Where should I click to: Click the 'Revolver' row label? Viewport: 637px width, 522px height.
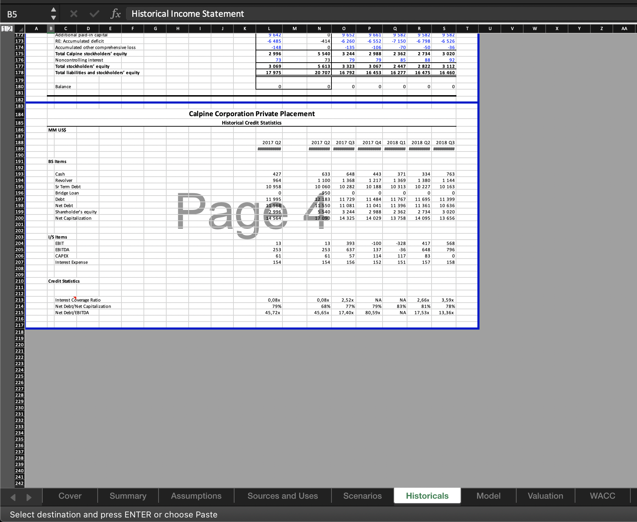[64, 180]
